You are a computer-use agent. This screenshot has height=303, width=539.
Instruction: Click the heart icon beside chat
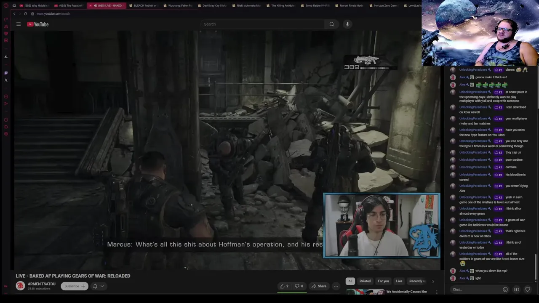[x=528, y=290]
